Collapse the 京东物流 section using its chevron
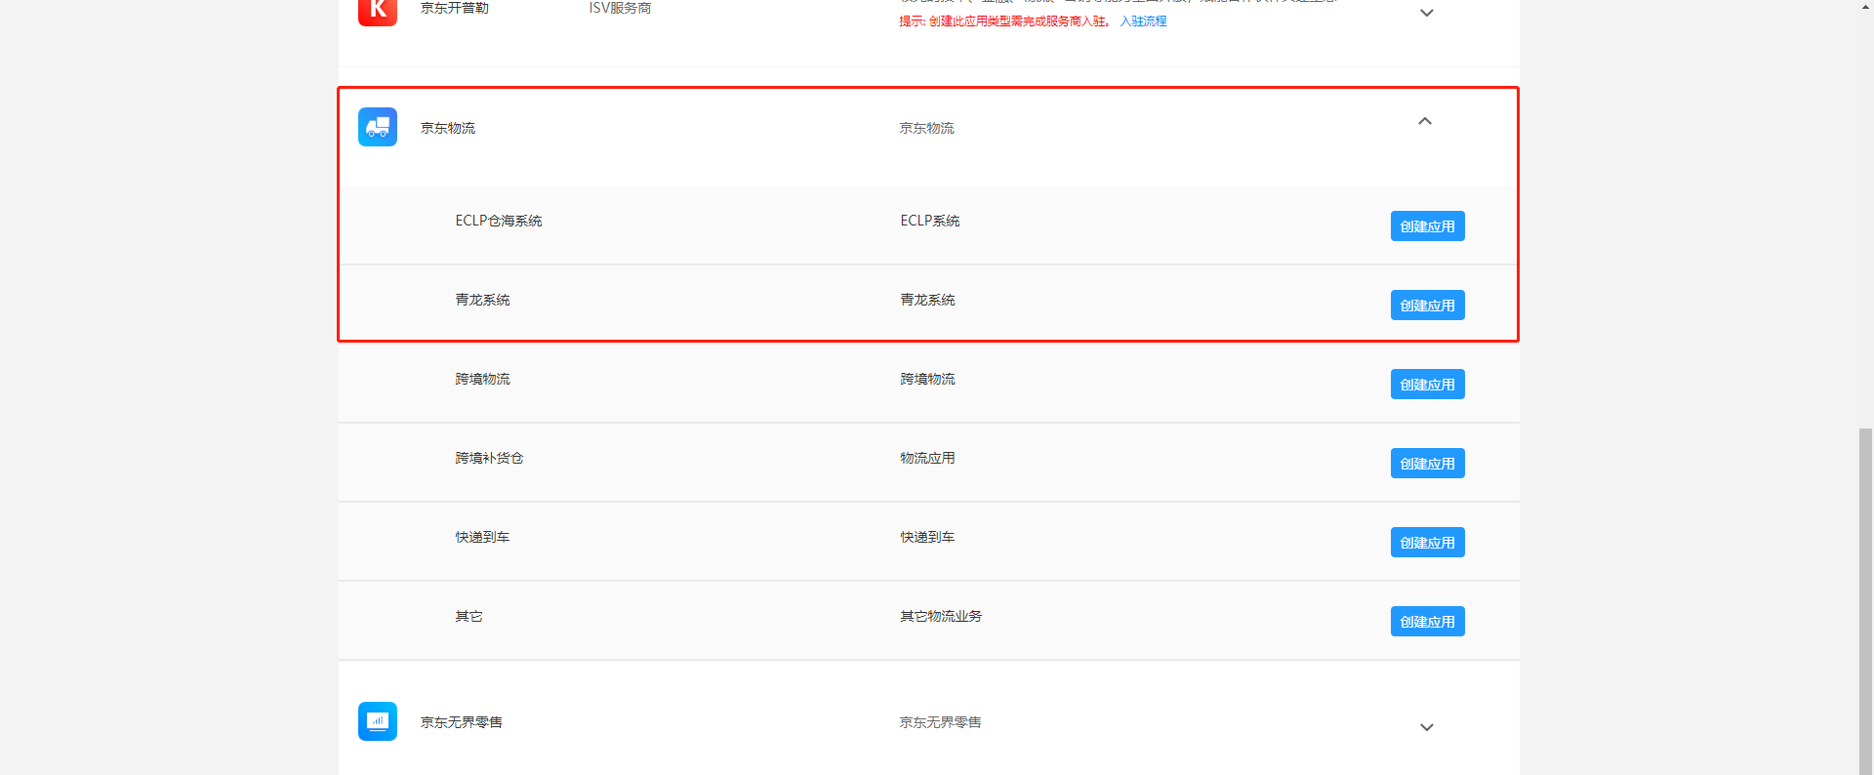 pos(1424,121)
